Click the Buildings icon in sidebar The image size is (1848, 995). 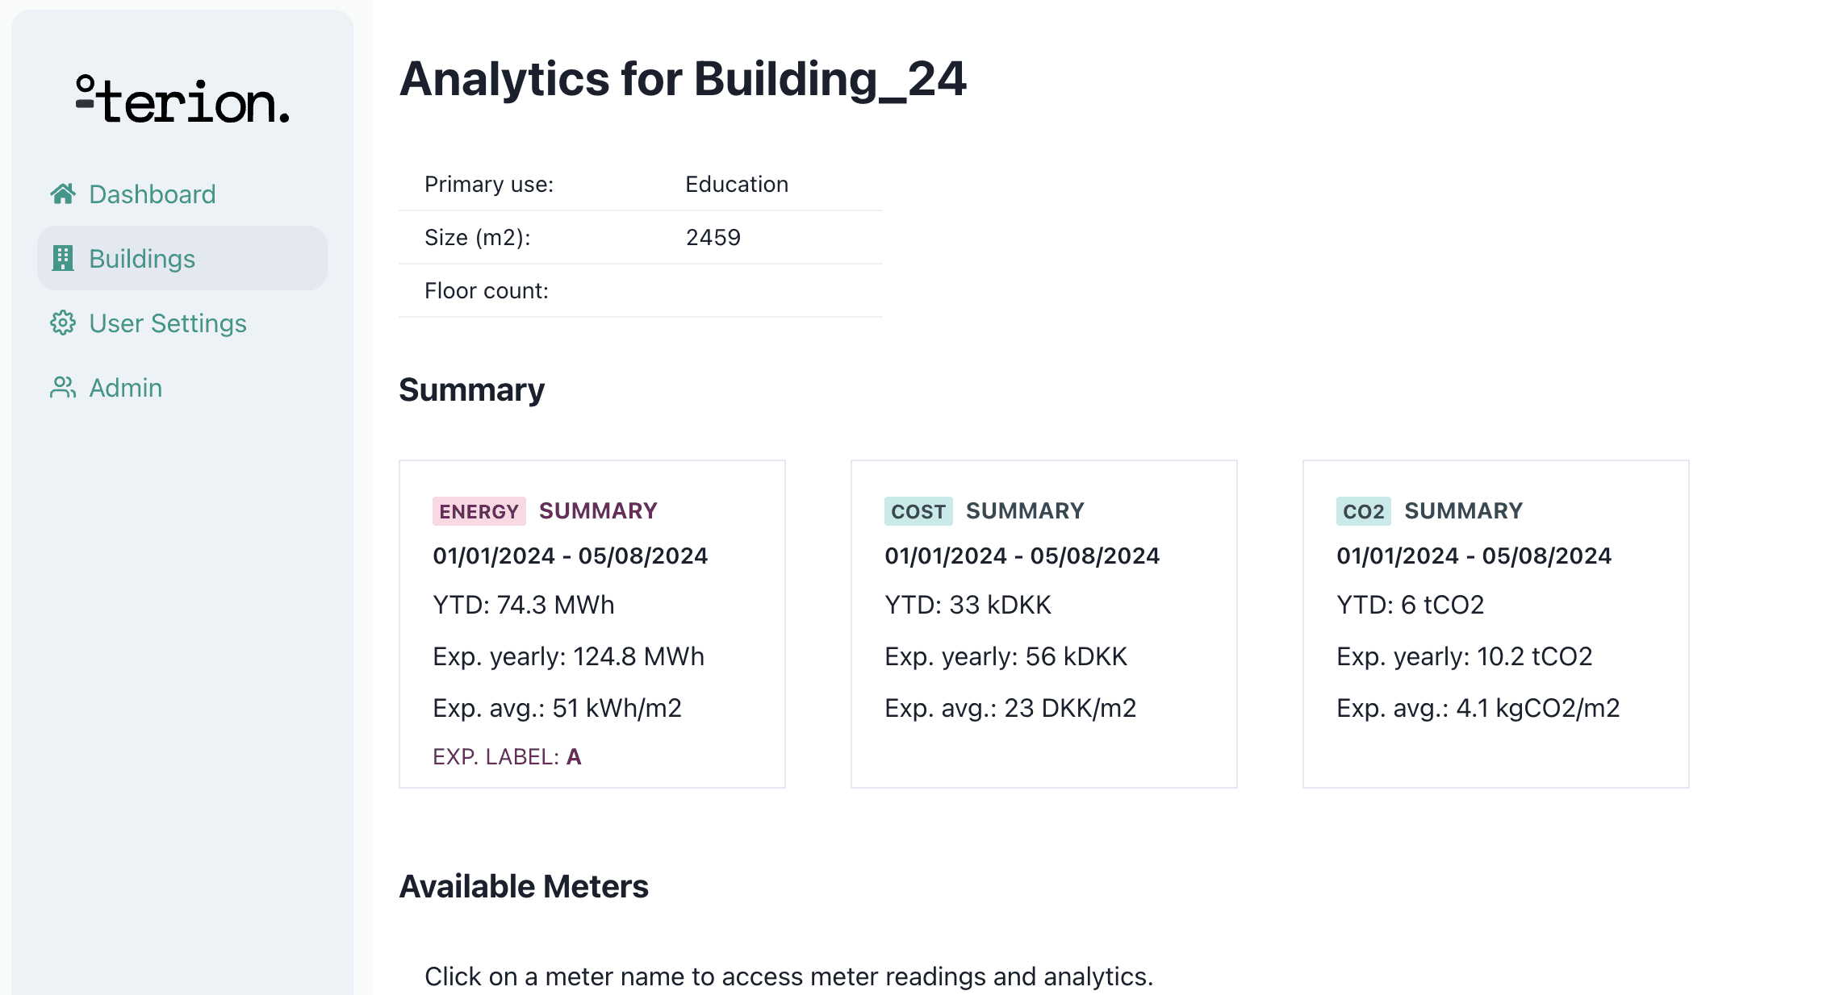click(63, 258)
